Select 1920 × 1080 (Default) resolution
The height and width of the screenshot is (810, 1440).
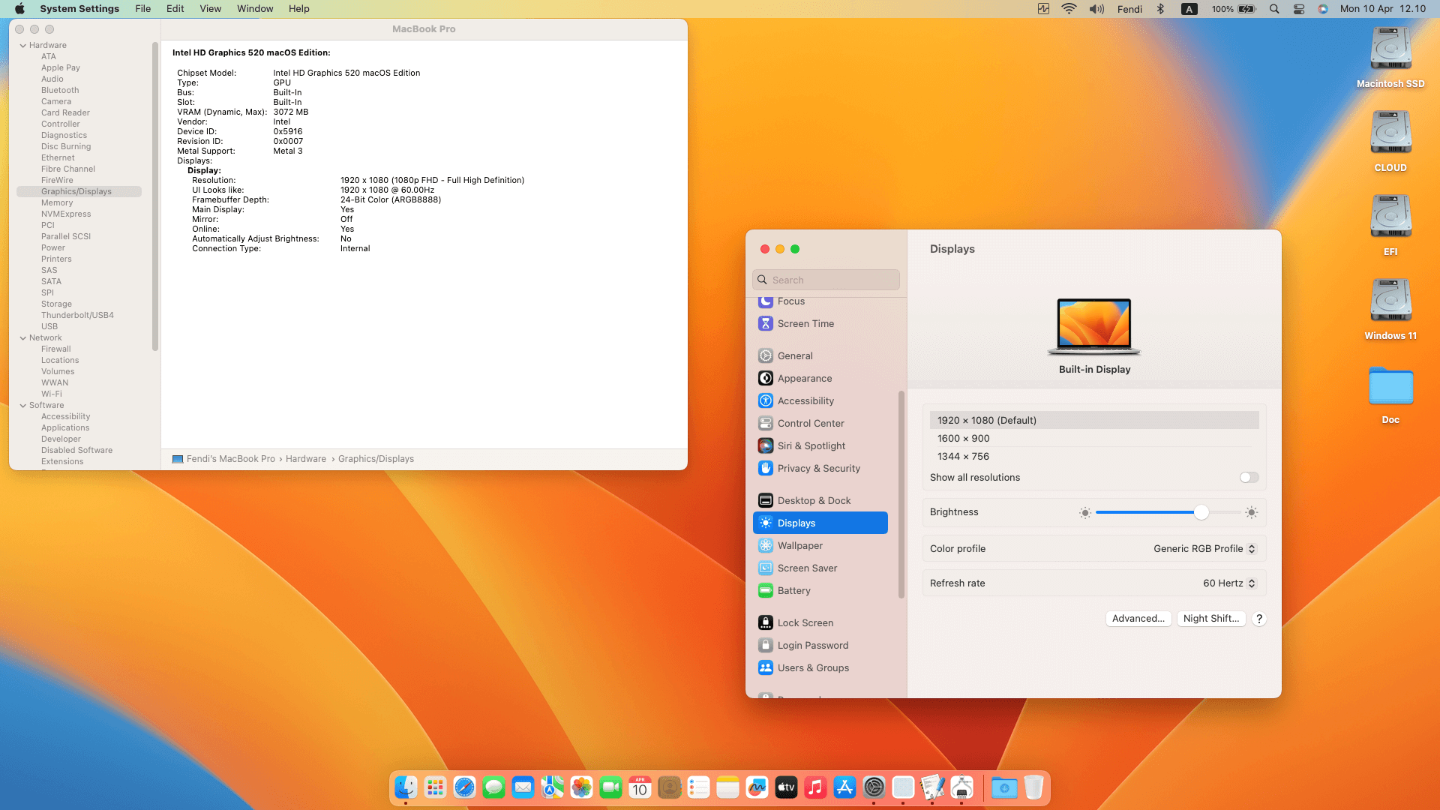(1094, 421)
